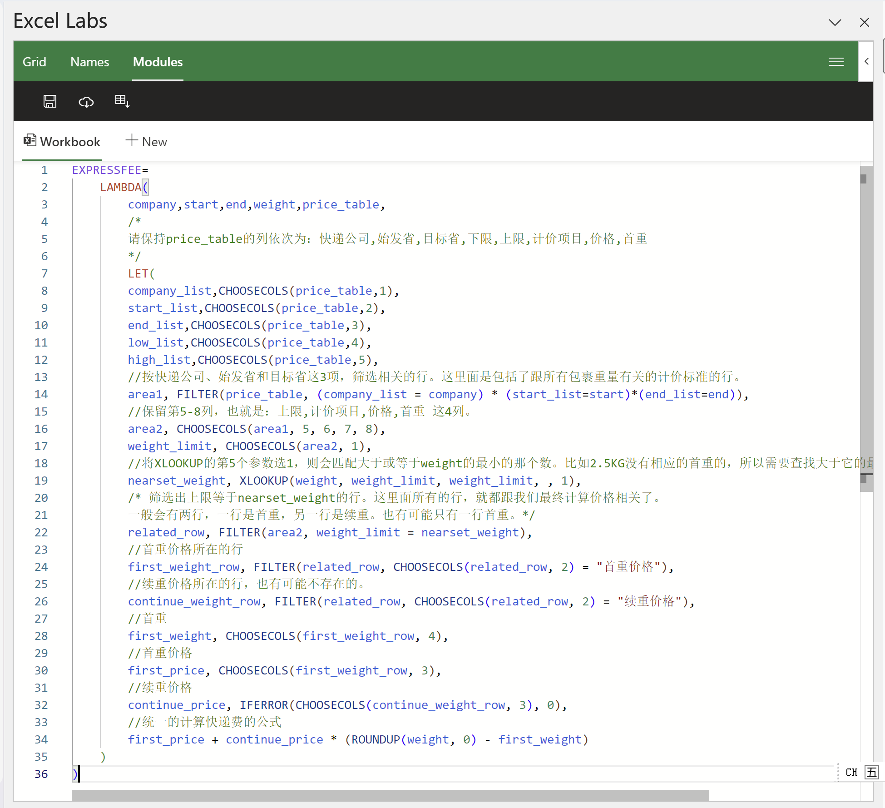Click the horizontal scrollbar at bottom
Screen dimensions: 885x808
point(391,795)
